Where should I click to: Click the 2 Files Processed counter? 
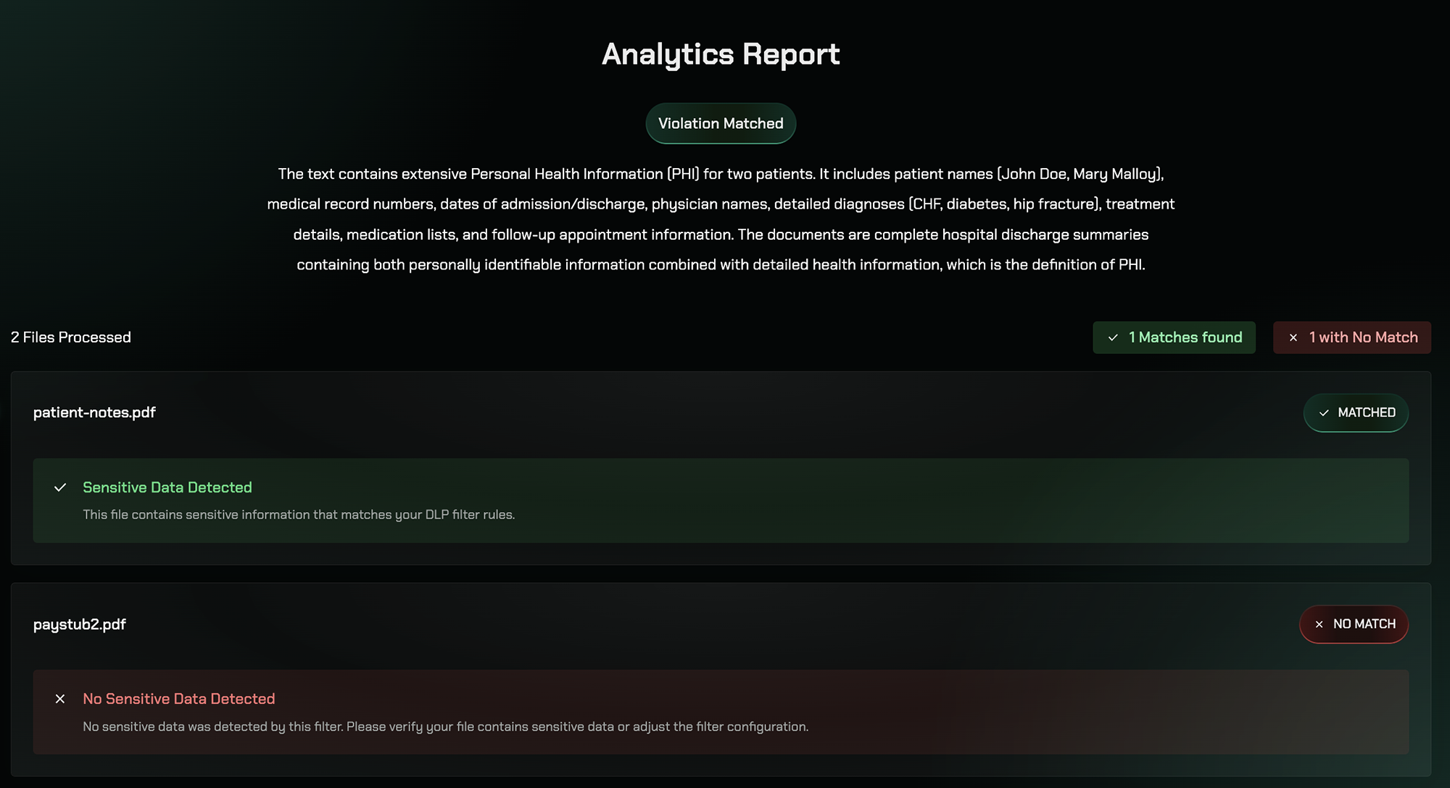click(70, 338)
